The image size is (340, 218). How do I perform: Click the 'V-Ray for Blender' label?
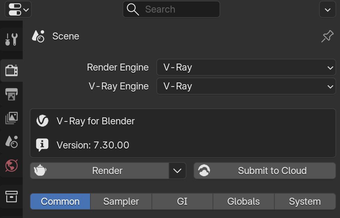click(96, 121)
